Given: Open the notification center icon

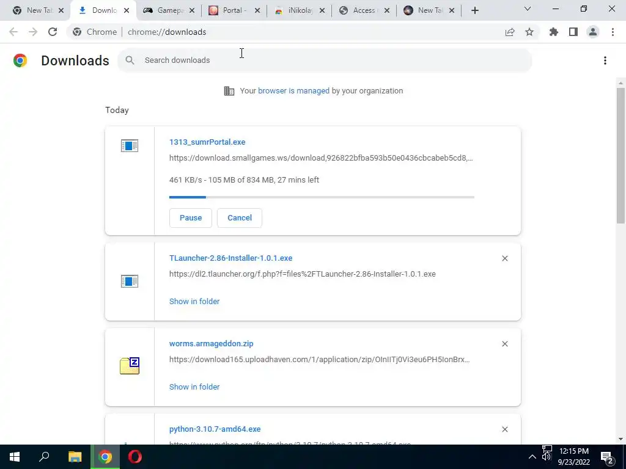Looking at the screenshot, I should coord(607,457).
